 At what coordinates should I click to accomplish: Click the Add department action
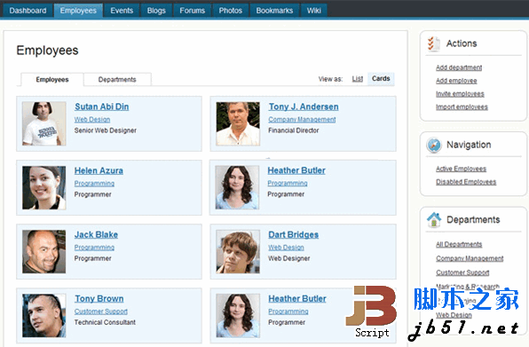click(459, 67)
